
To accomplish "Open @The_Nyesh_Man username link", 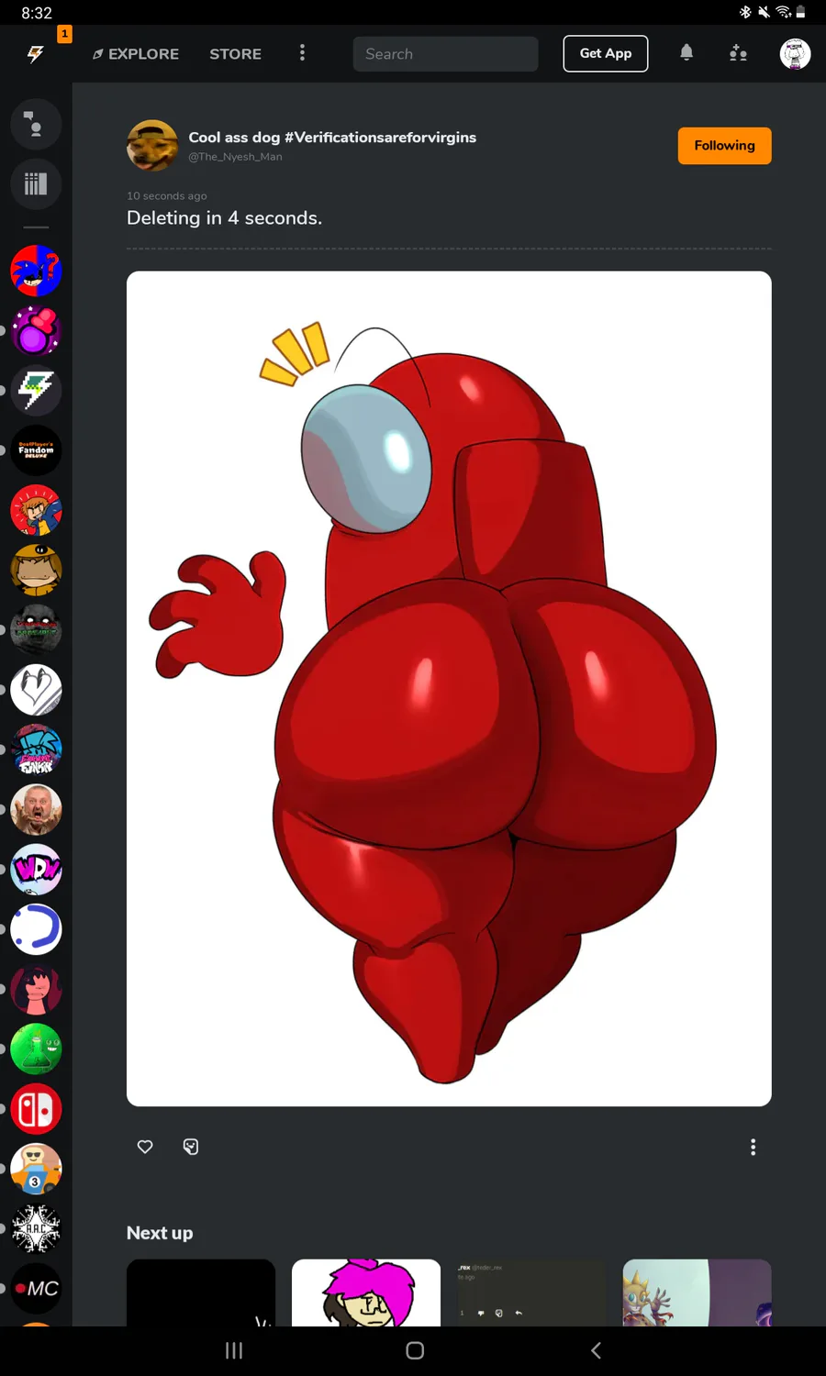I will [x=235, y=157].
